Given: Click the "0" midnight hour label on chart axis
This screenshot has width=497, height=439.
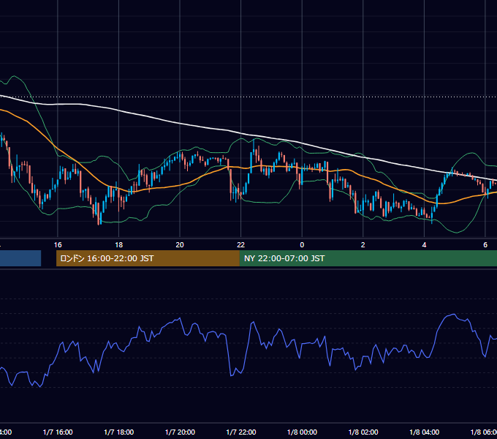Looking at the screenshot, I should [302, 245].
